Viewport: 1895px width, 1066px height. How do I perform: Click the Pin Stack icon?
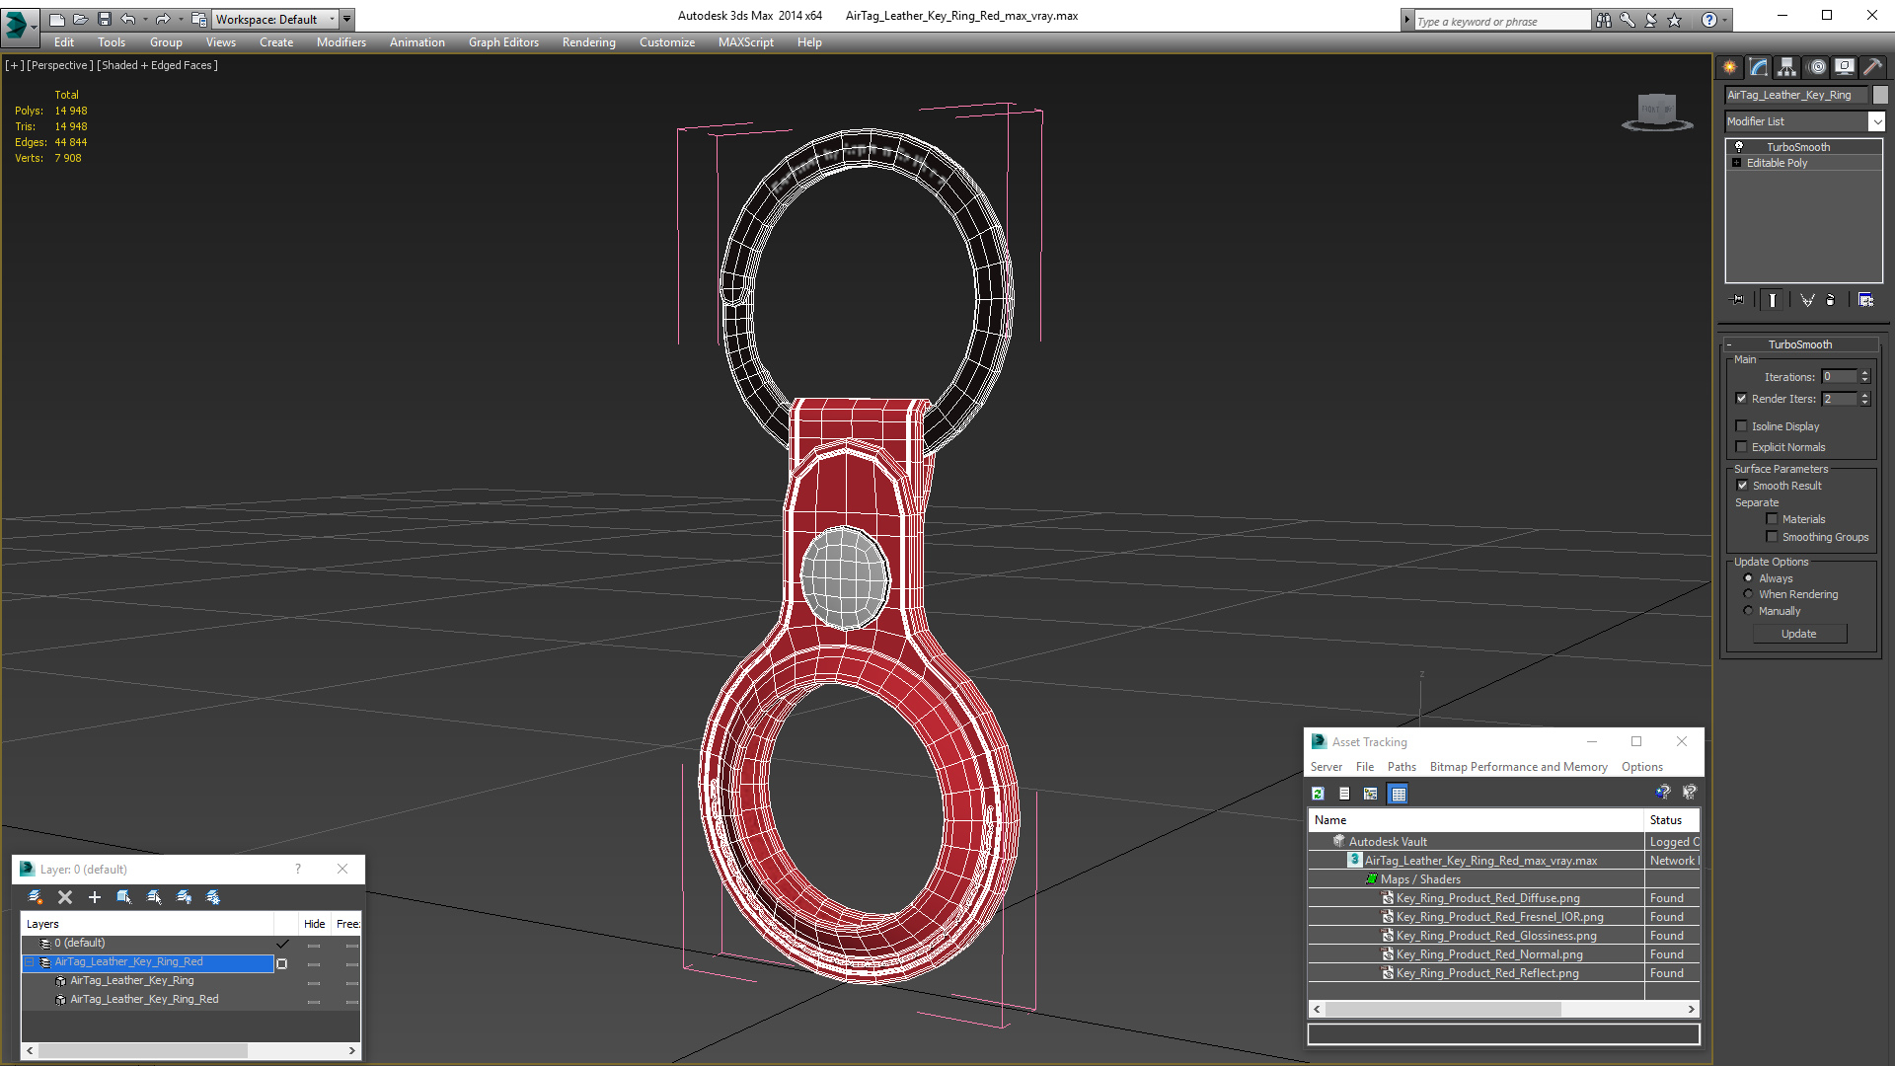(1738, 300)
